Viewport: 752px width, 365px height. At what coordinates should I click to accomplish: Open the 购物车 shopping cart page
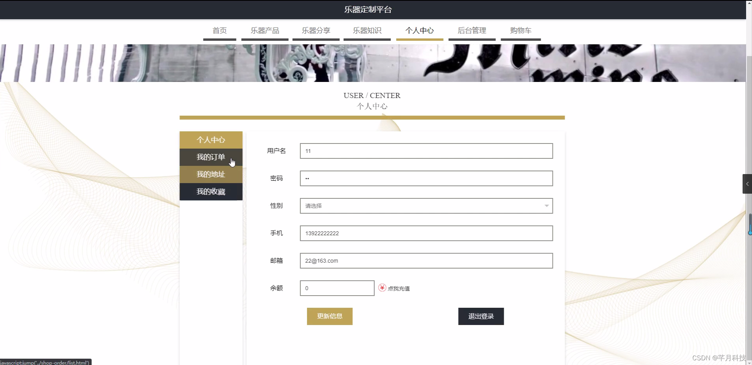coord(521,30)
